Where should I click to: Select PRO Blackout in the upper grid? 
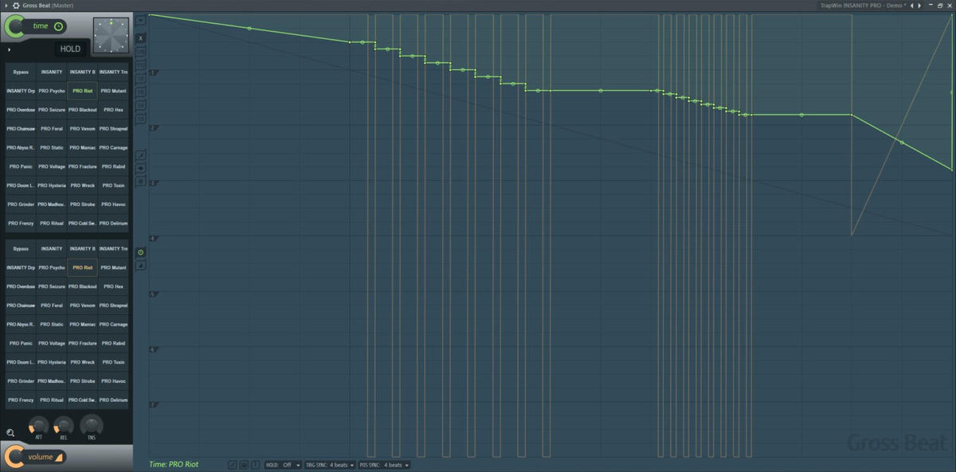83,110
